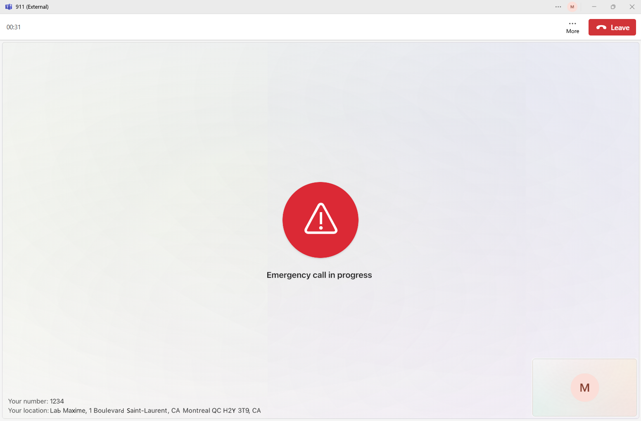Minimize the 911 call window
641x421 pixels.
(x=594, y=7)
